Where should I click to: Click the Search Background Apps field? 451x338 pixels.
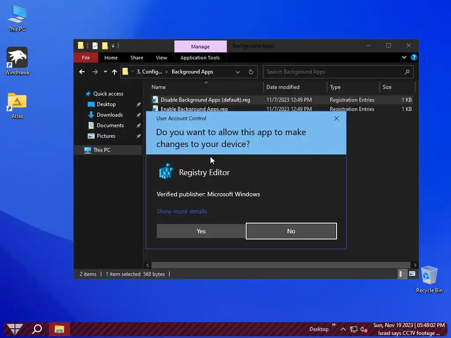(338, 72)
